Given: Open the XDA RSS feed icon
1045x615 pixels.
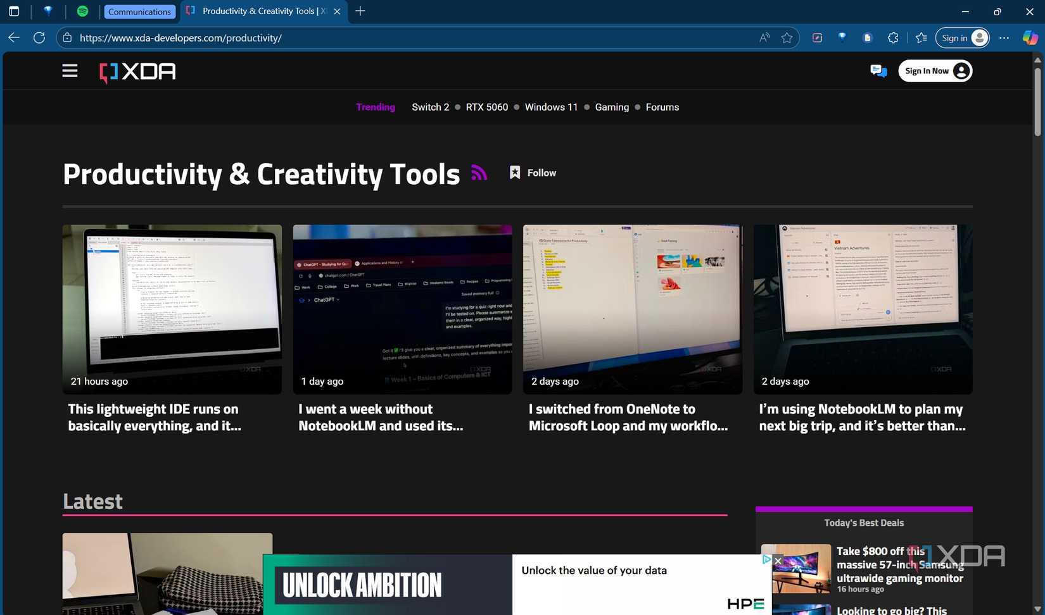Looking at the screenshot, I should (479, 172).
